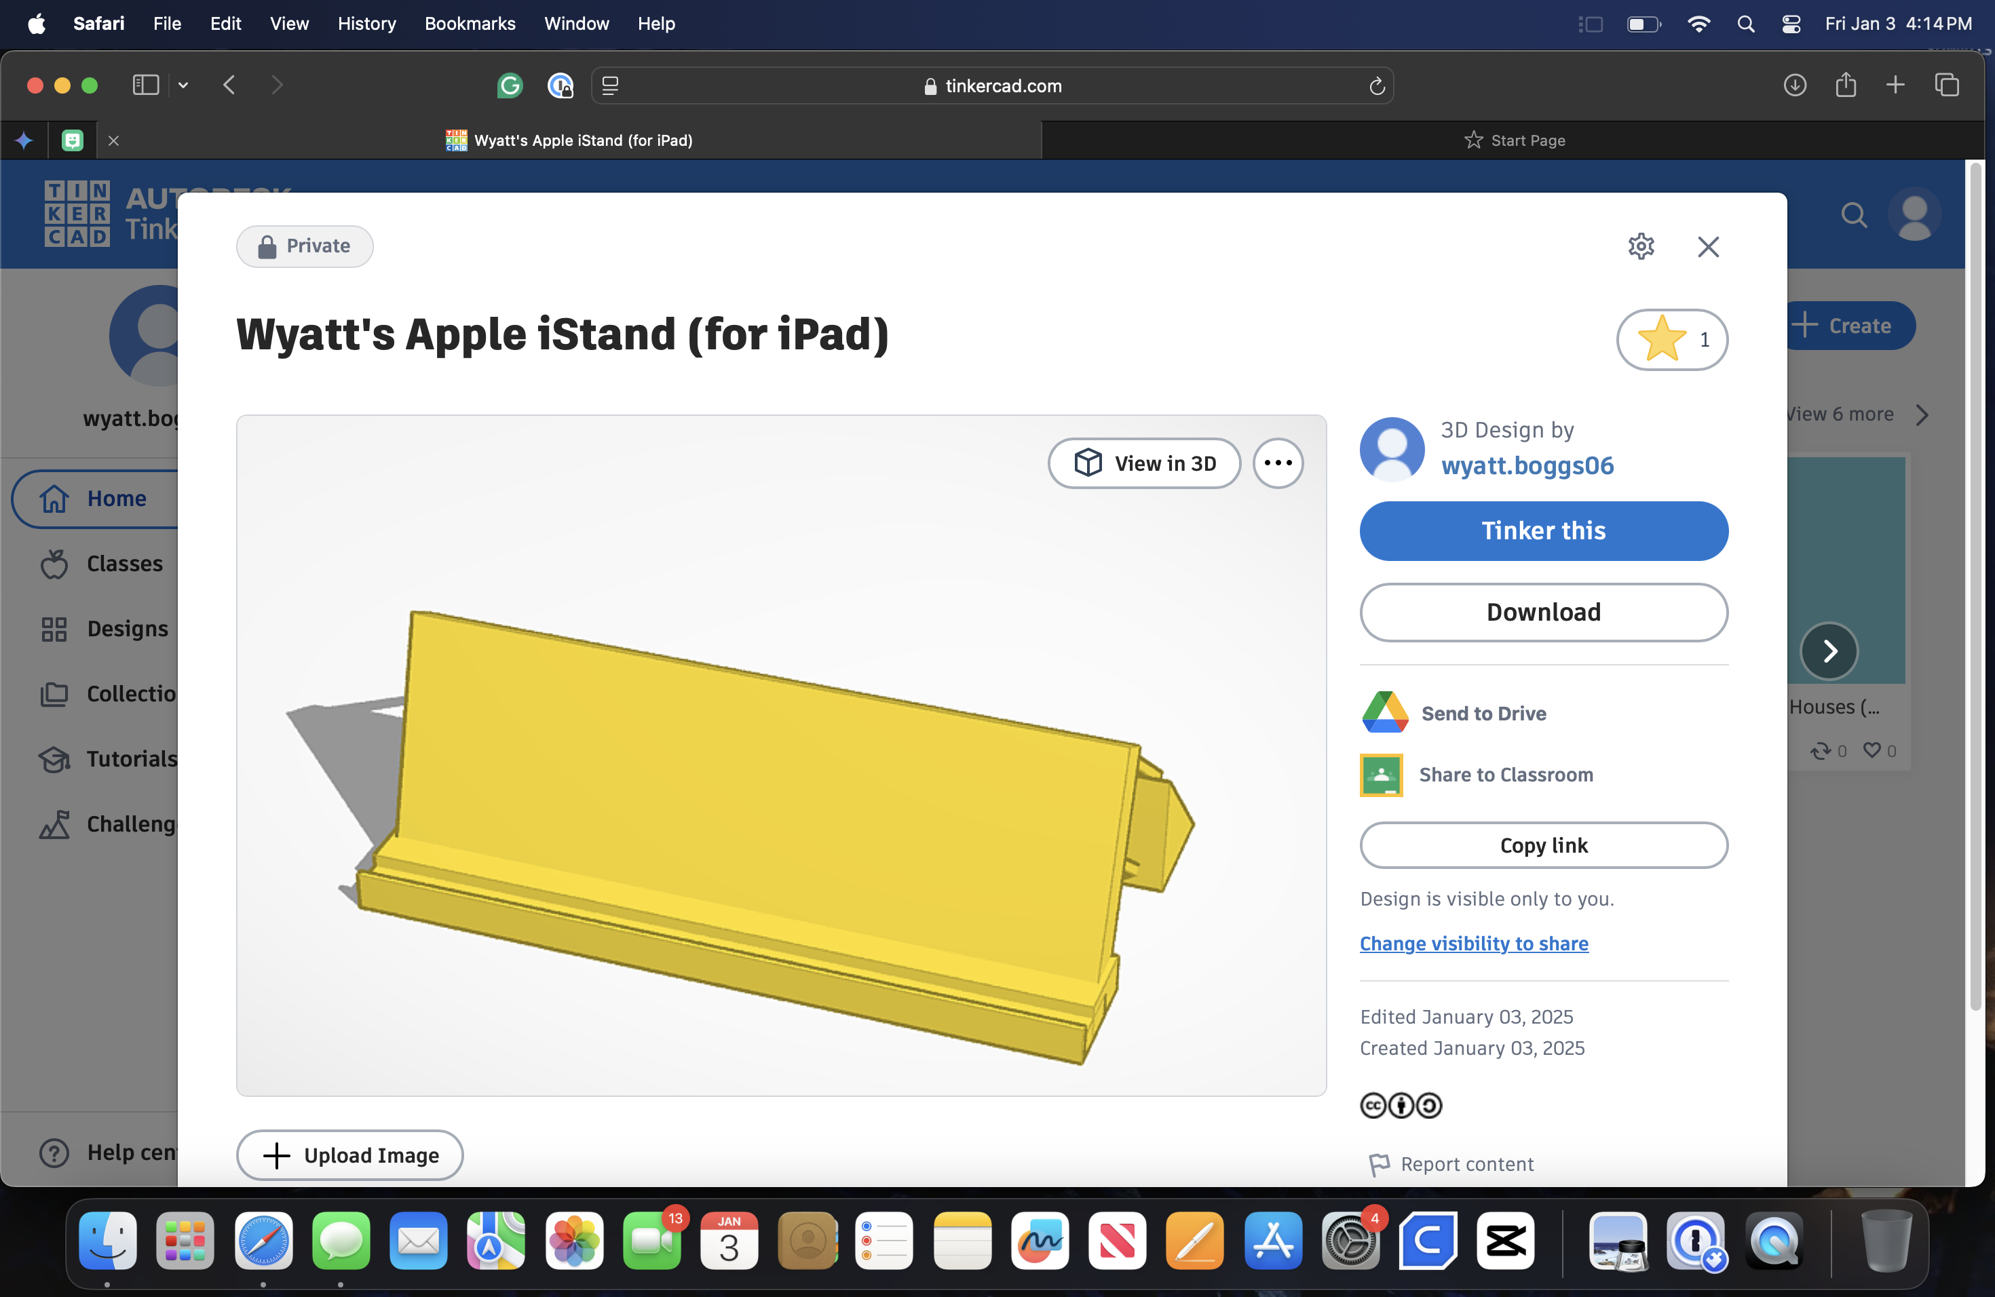Click the yellow iPad stand preview image
Viewport: 1995px width, 1297px height.
click(x=780, y=755)
